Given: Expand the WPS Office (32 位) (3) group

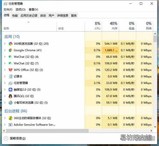Looking at the screenshot, I should (5, 70).
